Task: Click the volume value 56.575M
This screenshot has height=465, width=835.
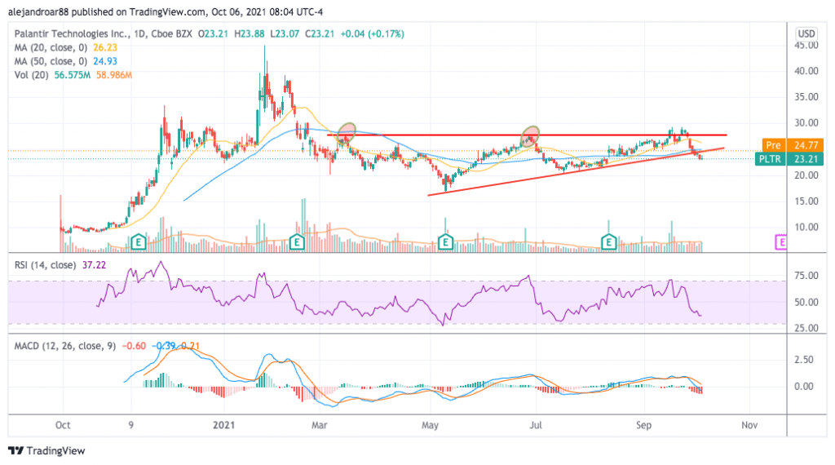Action: 73,75
